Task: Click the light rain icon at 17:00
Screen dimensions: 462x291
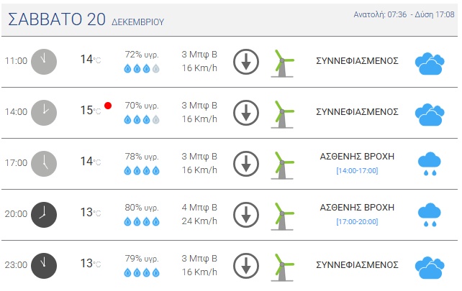Action: pos(429,164)
